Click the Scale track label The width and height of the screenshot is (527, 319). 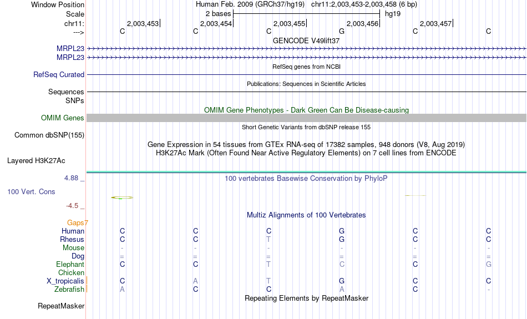75,14
